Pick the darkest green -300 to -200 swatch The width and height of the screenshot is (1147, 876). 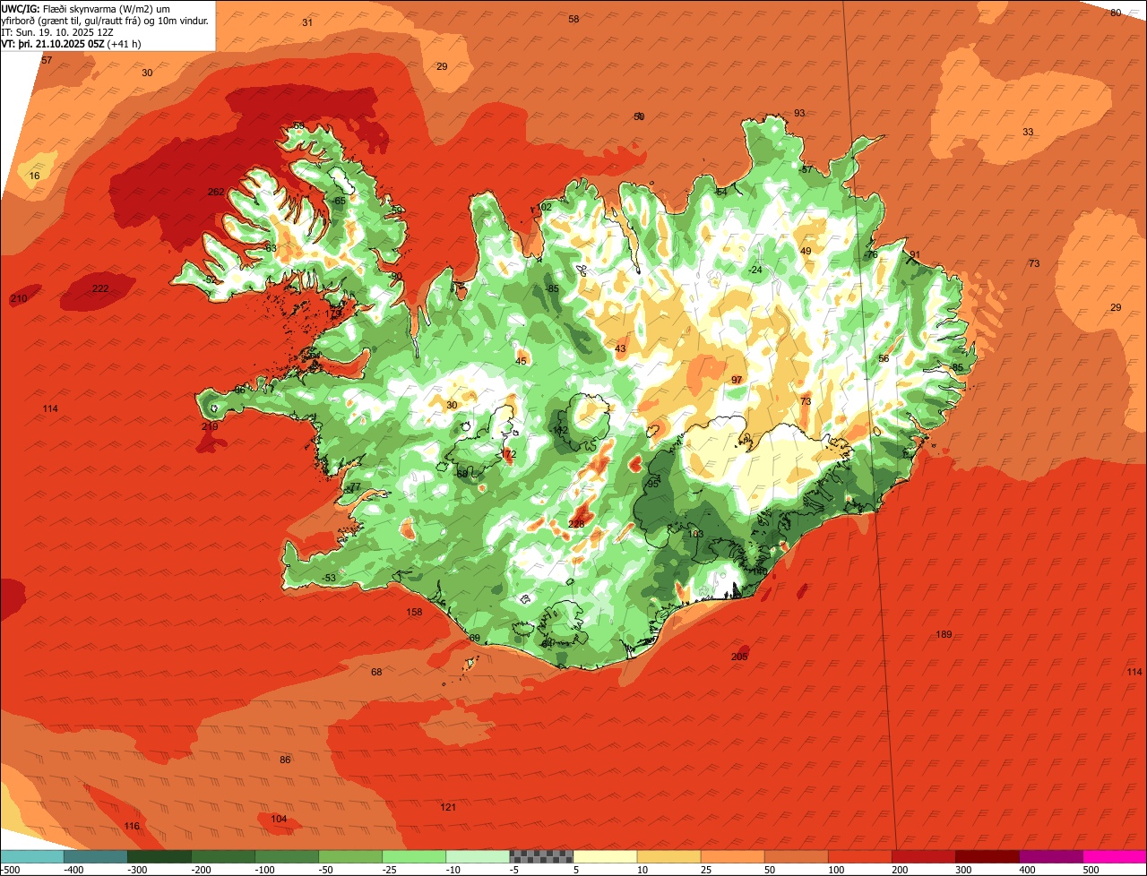(x=160, y=856)
